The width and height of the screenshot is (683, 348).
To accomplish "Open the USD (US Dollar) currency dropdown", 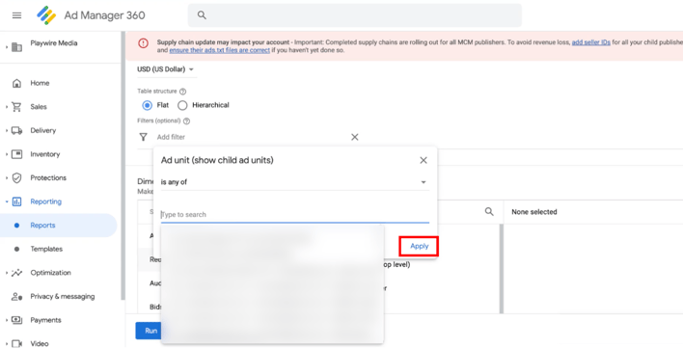I will (166, 69).
